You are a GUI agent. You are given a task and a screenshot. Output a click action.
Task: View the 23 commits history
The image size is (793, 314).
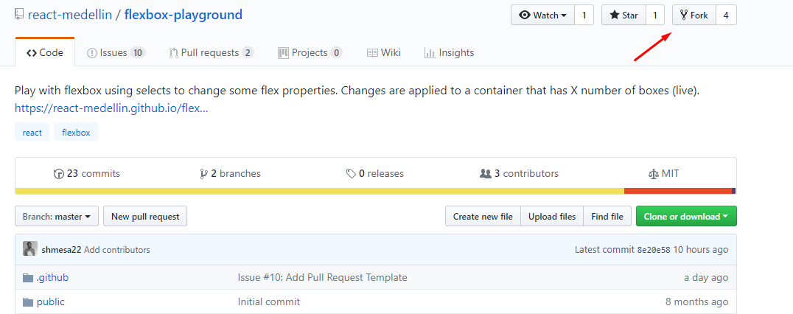(87, 173)
